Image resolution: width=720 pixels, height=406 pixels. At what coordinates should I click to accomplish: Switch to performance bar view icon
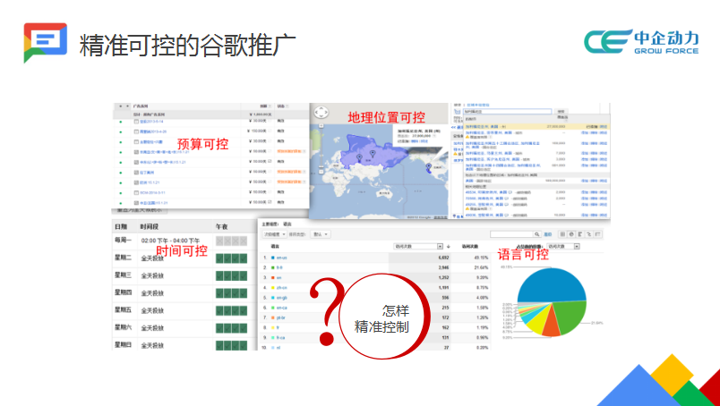click(x=579, y=234)
